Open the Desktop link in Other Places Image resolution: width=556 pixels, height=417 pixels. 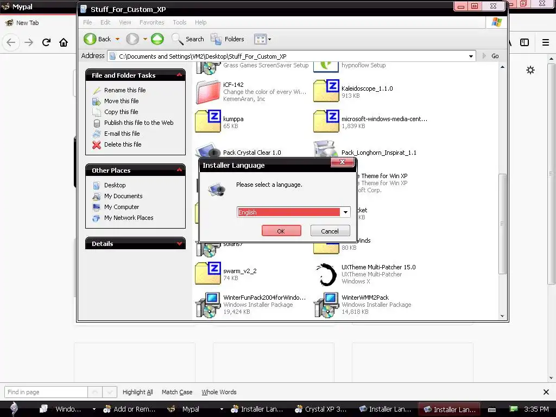tap(115, 186)
